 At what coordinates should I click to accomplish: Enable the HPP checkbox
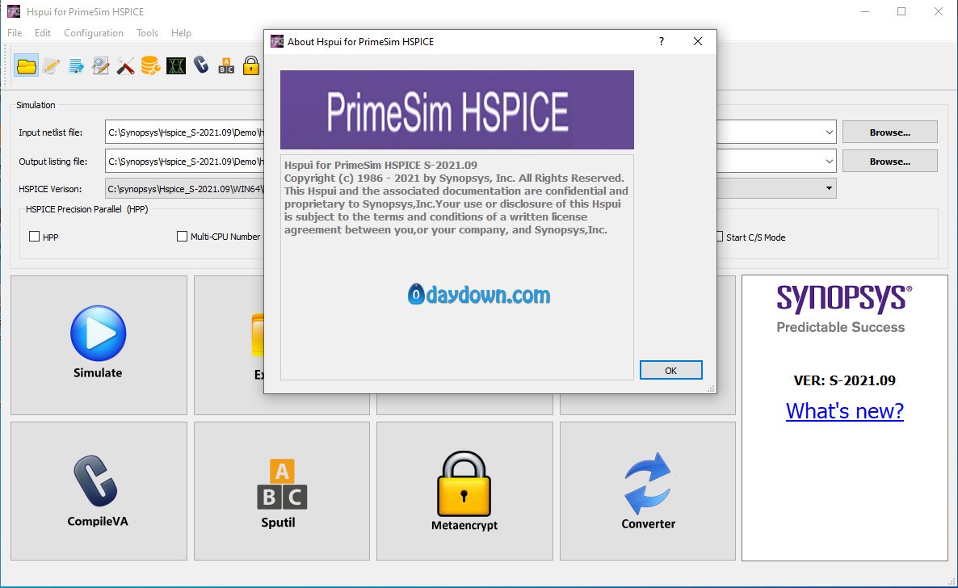34,237
